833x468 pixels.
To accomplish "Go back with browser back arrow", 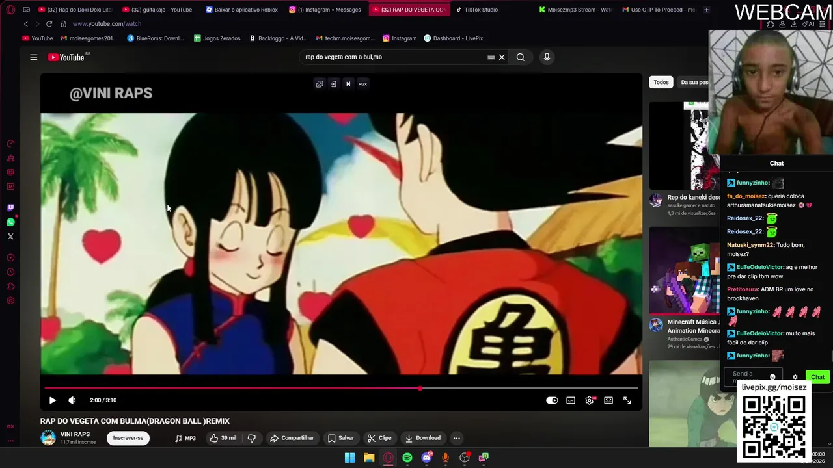I will pyautogui.click(x=25, y=24).
